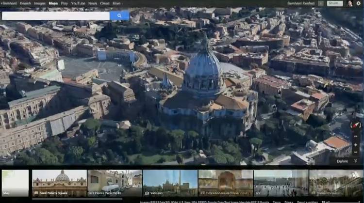Viewport: 364px width, 203px height.
Task: Open the Search link in the top bar
Action: pos(25,3)
